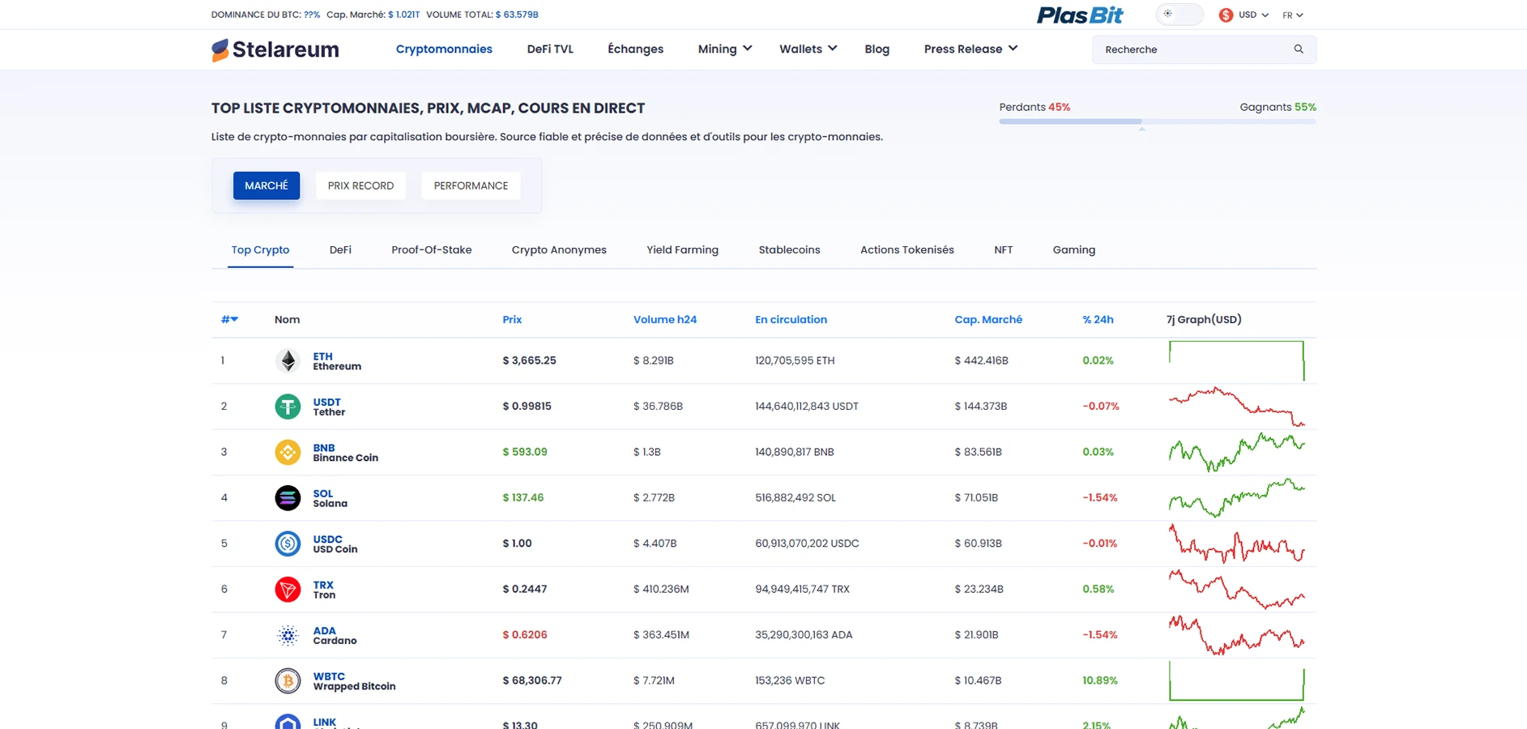This screenshot has height=729, width=1527.
Task: Click the USD Coin icon
Action: pos(288,544)
